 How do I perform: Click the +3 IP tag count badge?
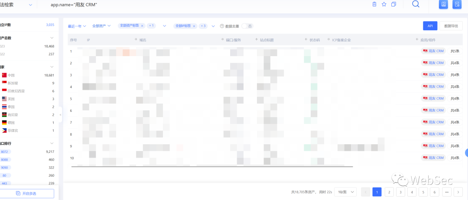(x=203, y=26)
